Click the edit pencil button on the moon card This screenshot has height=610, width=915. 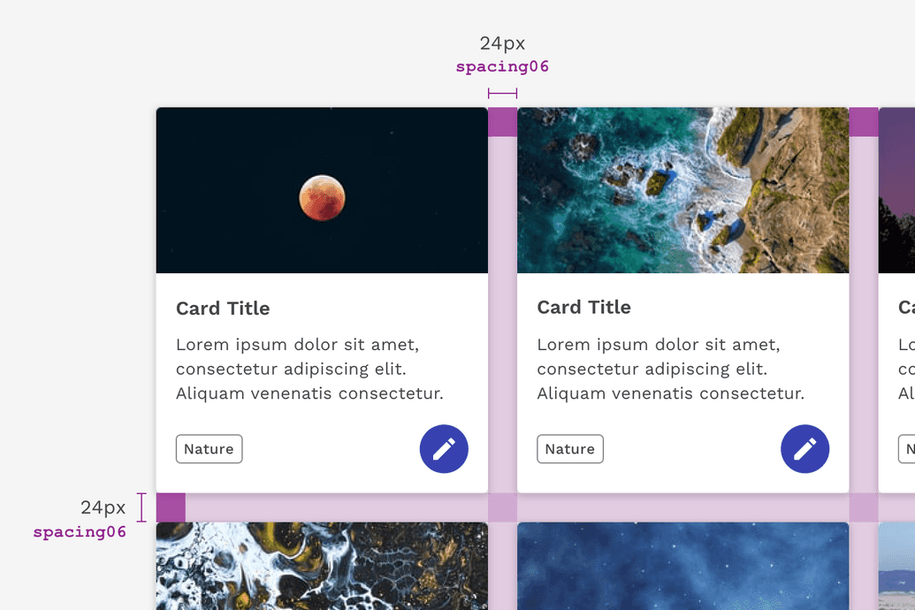[444, 449]
